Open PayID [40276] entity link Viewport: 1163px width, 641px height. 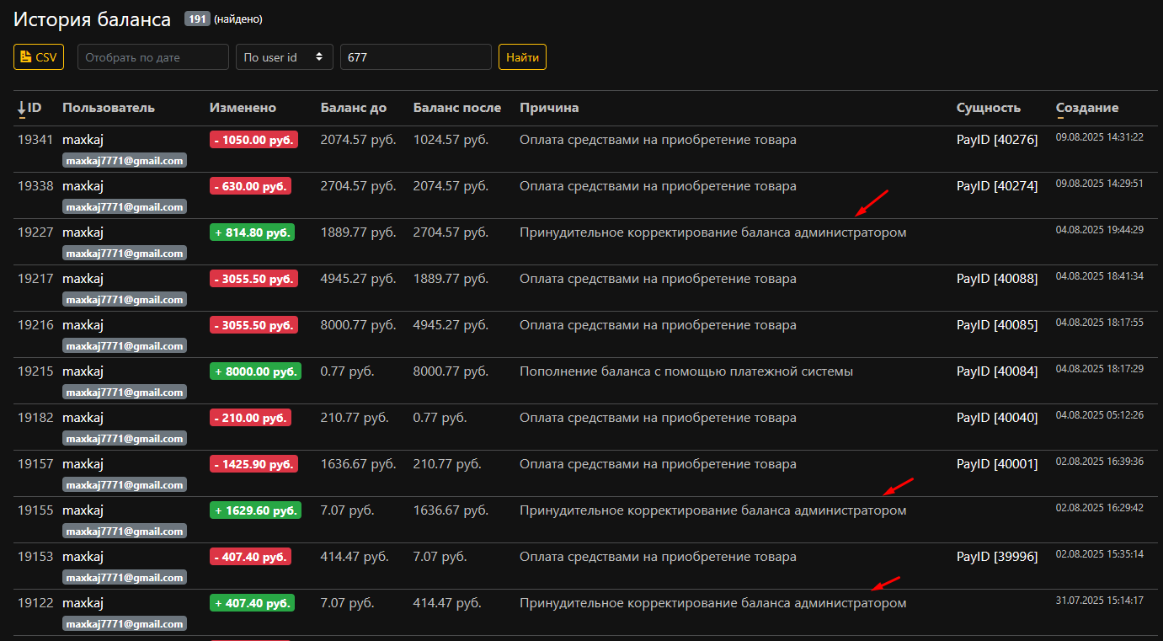coord(997,140)
